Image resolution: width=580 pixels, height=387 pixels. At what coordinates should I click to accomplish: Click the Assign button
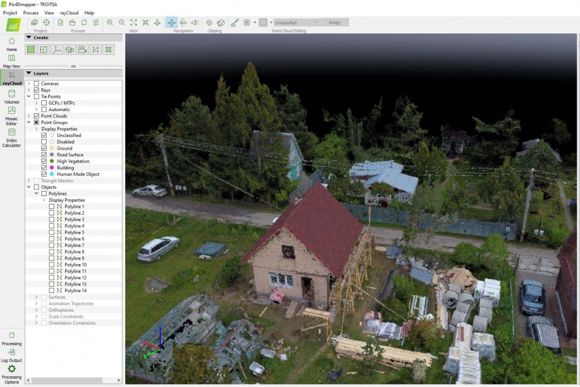(335, 23)
